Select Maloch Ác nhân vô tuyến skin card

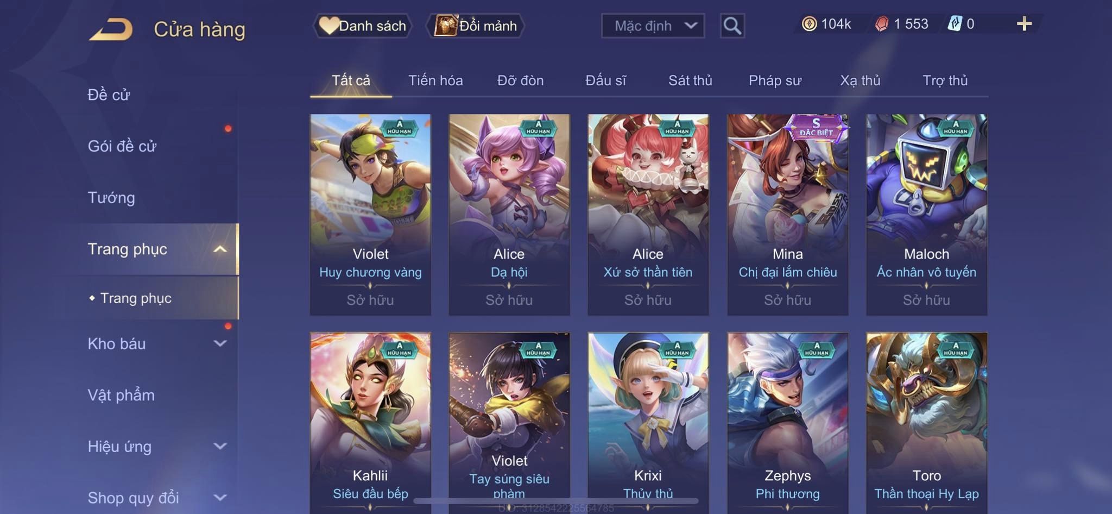pos(926,215)
